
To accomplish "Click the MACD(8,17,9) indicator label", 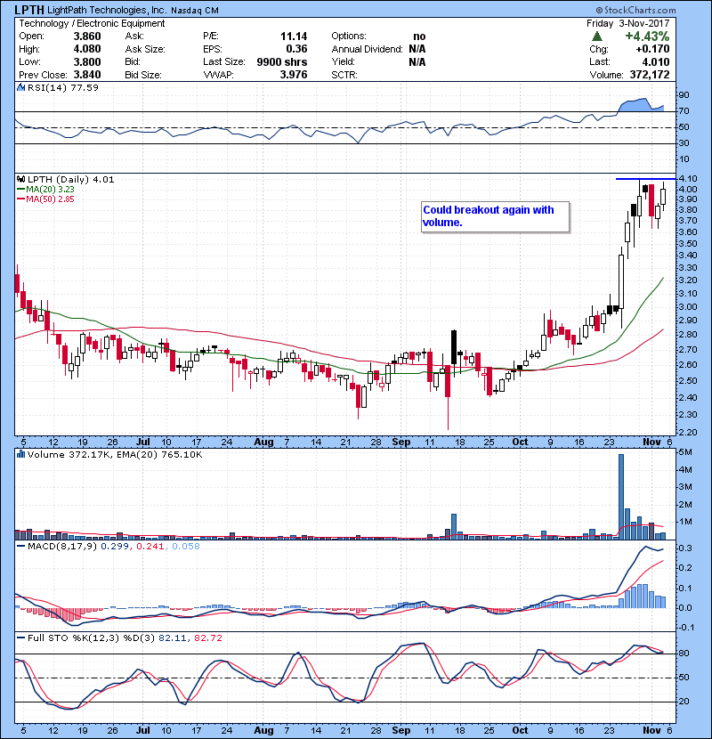I will tap(62, 547).
